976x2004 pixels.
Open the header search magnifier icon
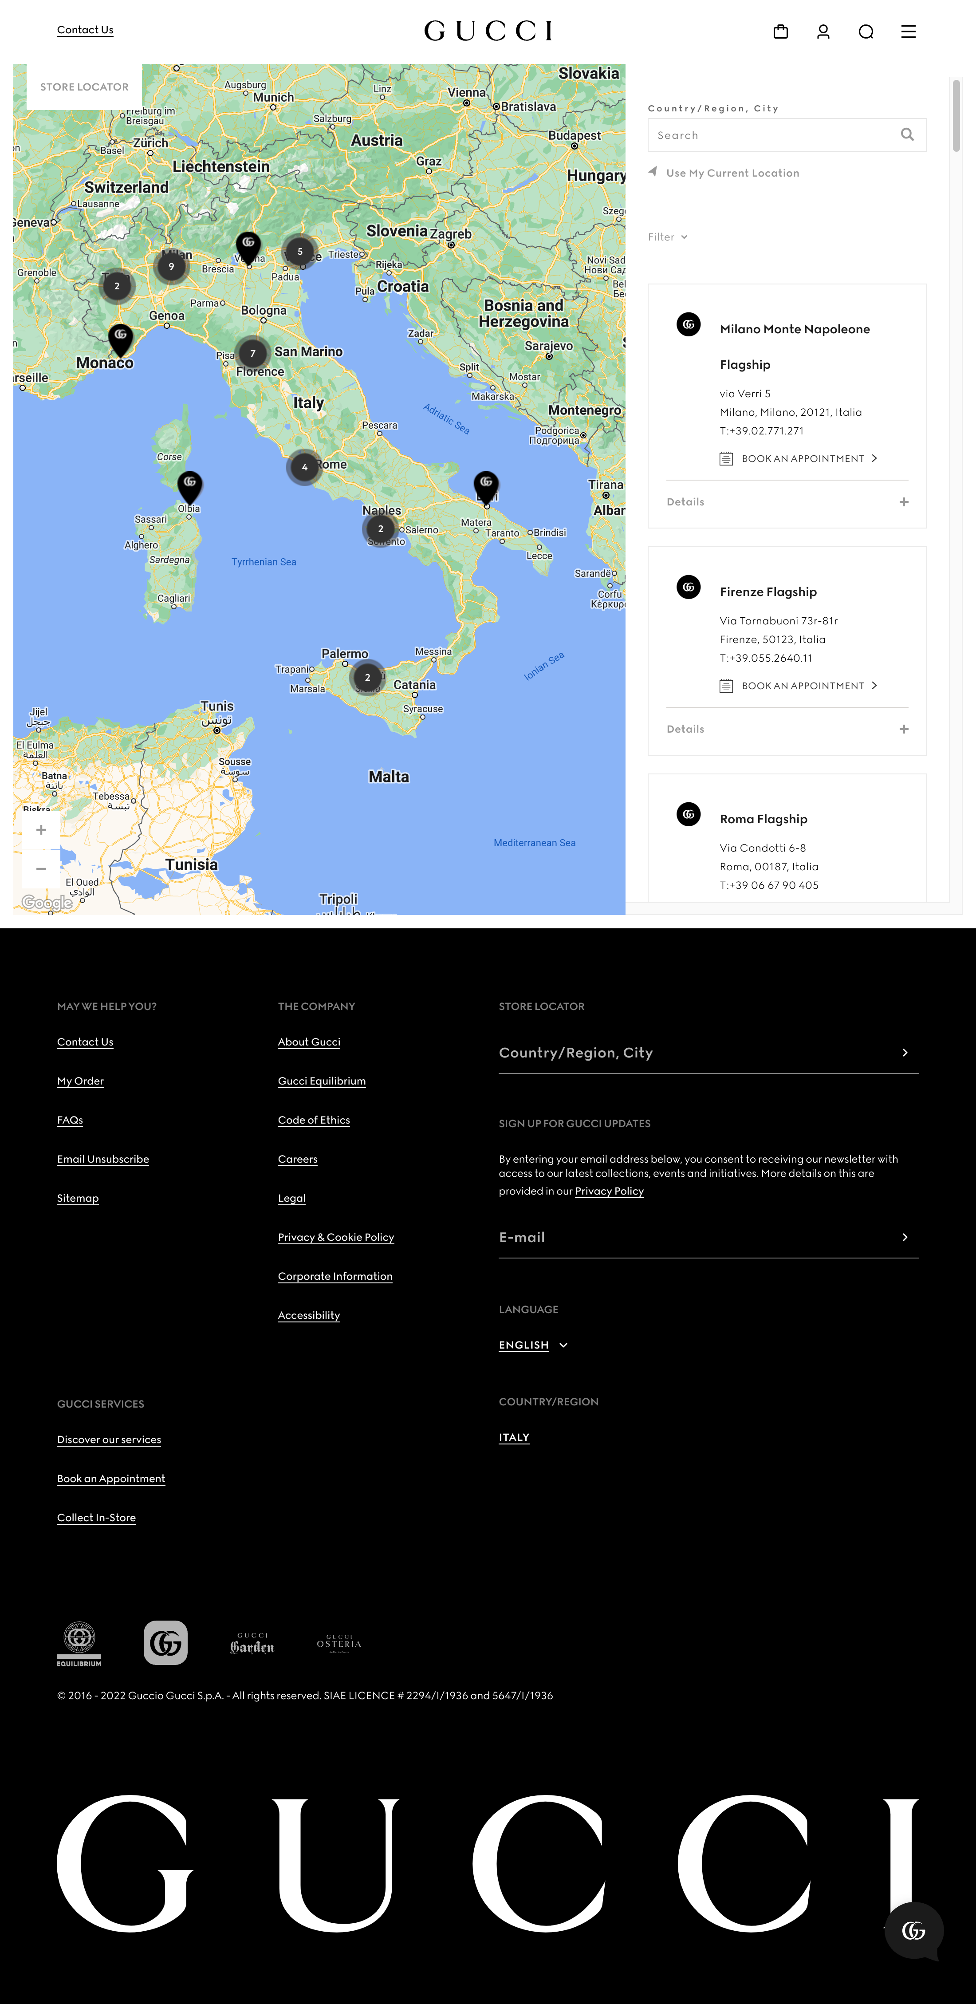tap(866, 31)
